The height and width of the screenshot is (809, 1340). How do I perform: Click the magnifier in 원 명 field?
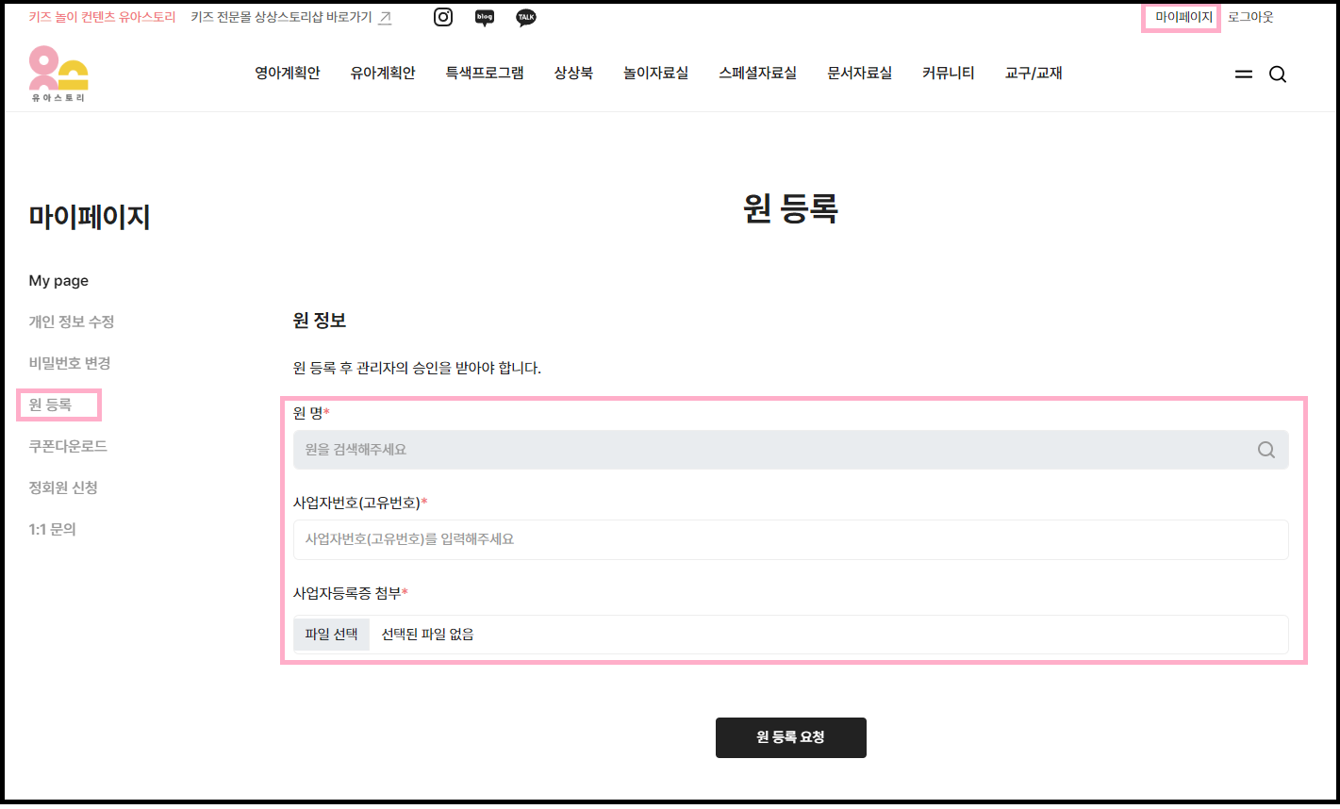point(1266,450)
